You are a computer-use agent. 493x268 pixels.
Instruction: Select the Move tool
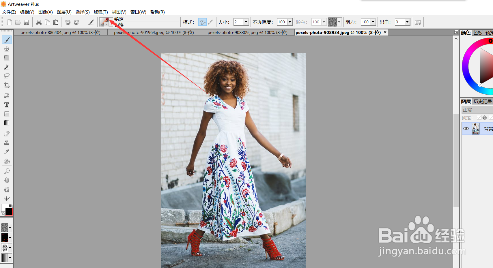(7, 49)
